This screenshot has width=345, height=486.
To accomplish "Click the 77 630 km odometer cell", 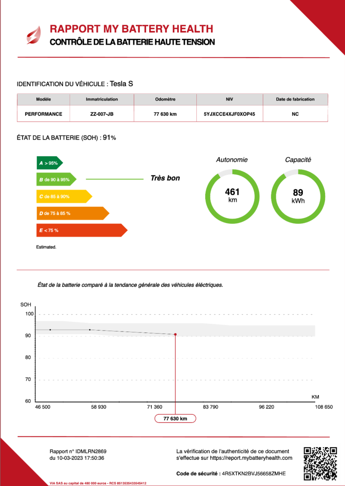I will point(165,114).
